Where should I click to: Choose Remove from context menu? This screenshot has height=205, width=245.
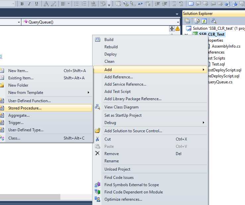point(150,154)
